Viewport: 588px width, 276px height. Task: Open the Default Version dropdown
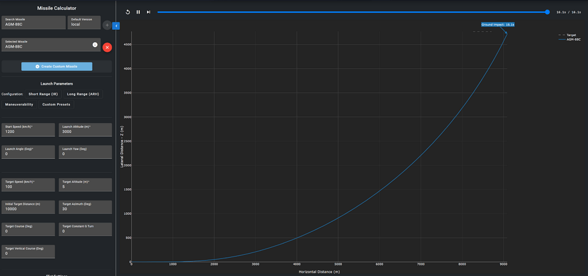(x=84, y=22)
